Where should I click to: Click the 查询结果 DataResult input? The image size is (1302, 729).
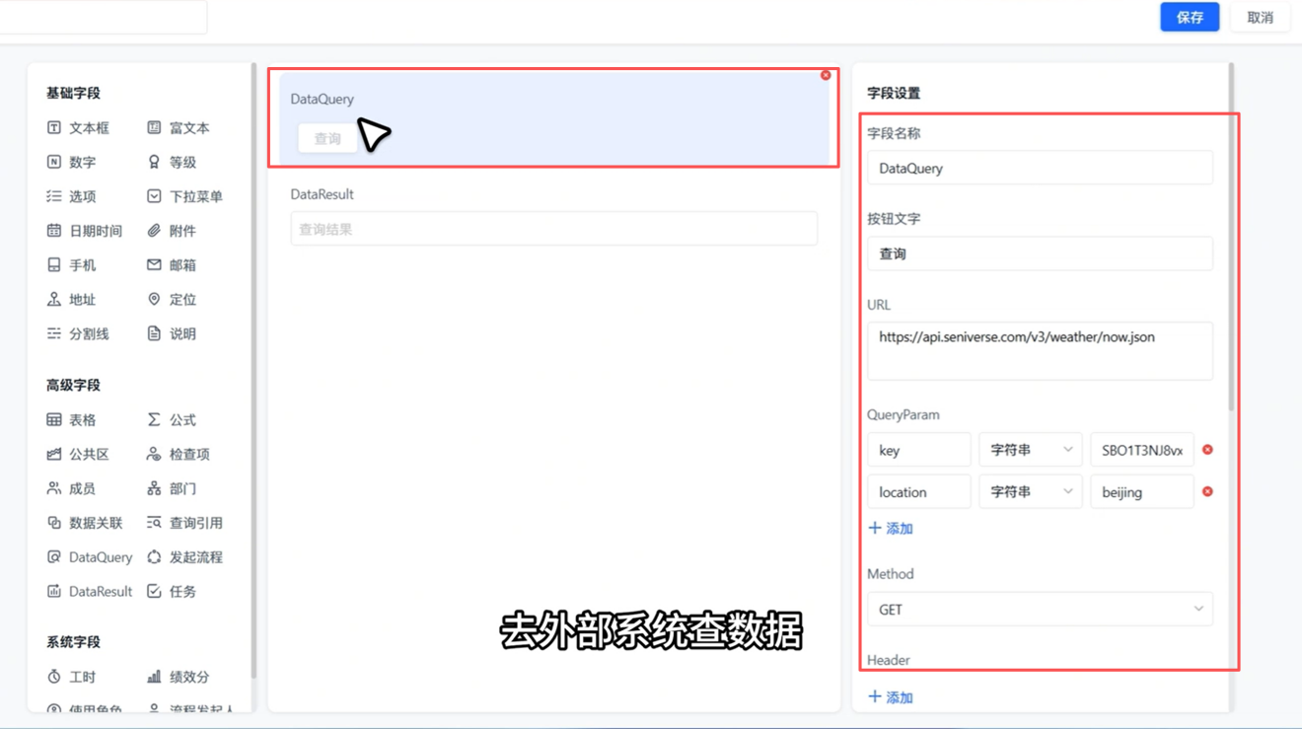tap(553, 229)
